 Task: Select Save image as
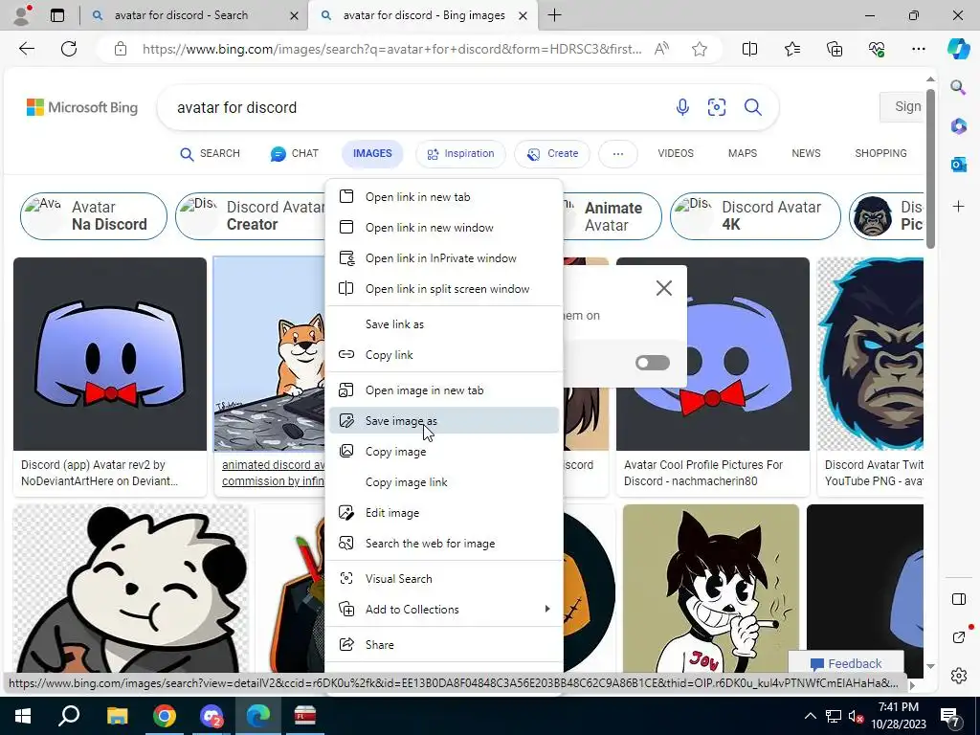coord(444,421)
